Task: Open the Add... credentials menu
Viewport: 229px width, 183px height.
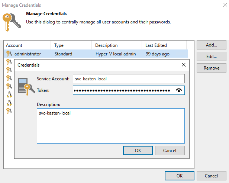Action: click(211, 45)
